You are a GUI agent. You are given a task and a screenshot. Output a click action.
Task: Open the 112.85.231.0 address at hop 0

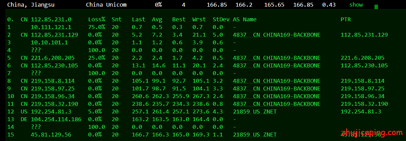coord(51,20)
